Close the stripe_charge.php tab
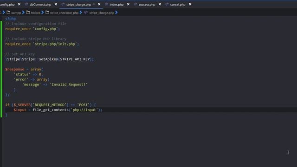297x167 pixels. click(x=99, y=4)
